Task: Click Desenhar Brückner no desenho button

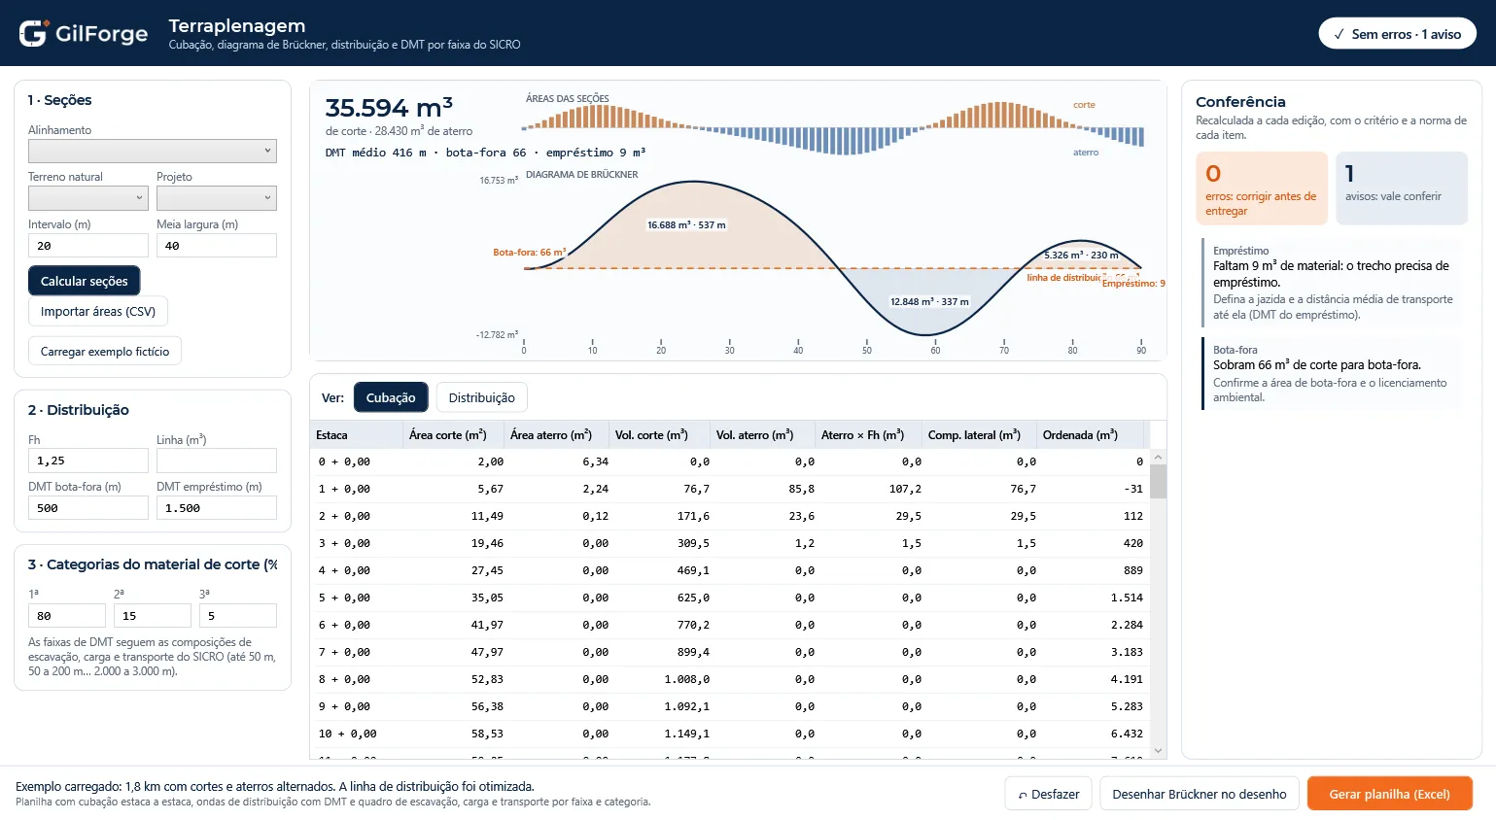Action: point(1200,794)
